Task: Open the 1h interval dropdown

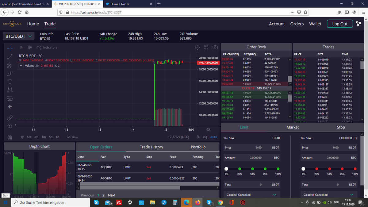Action: coord(21,48)
